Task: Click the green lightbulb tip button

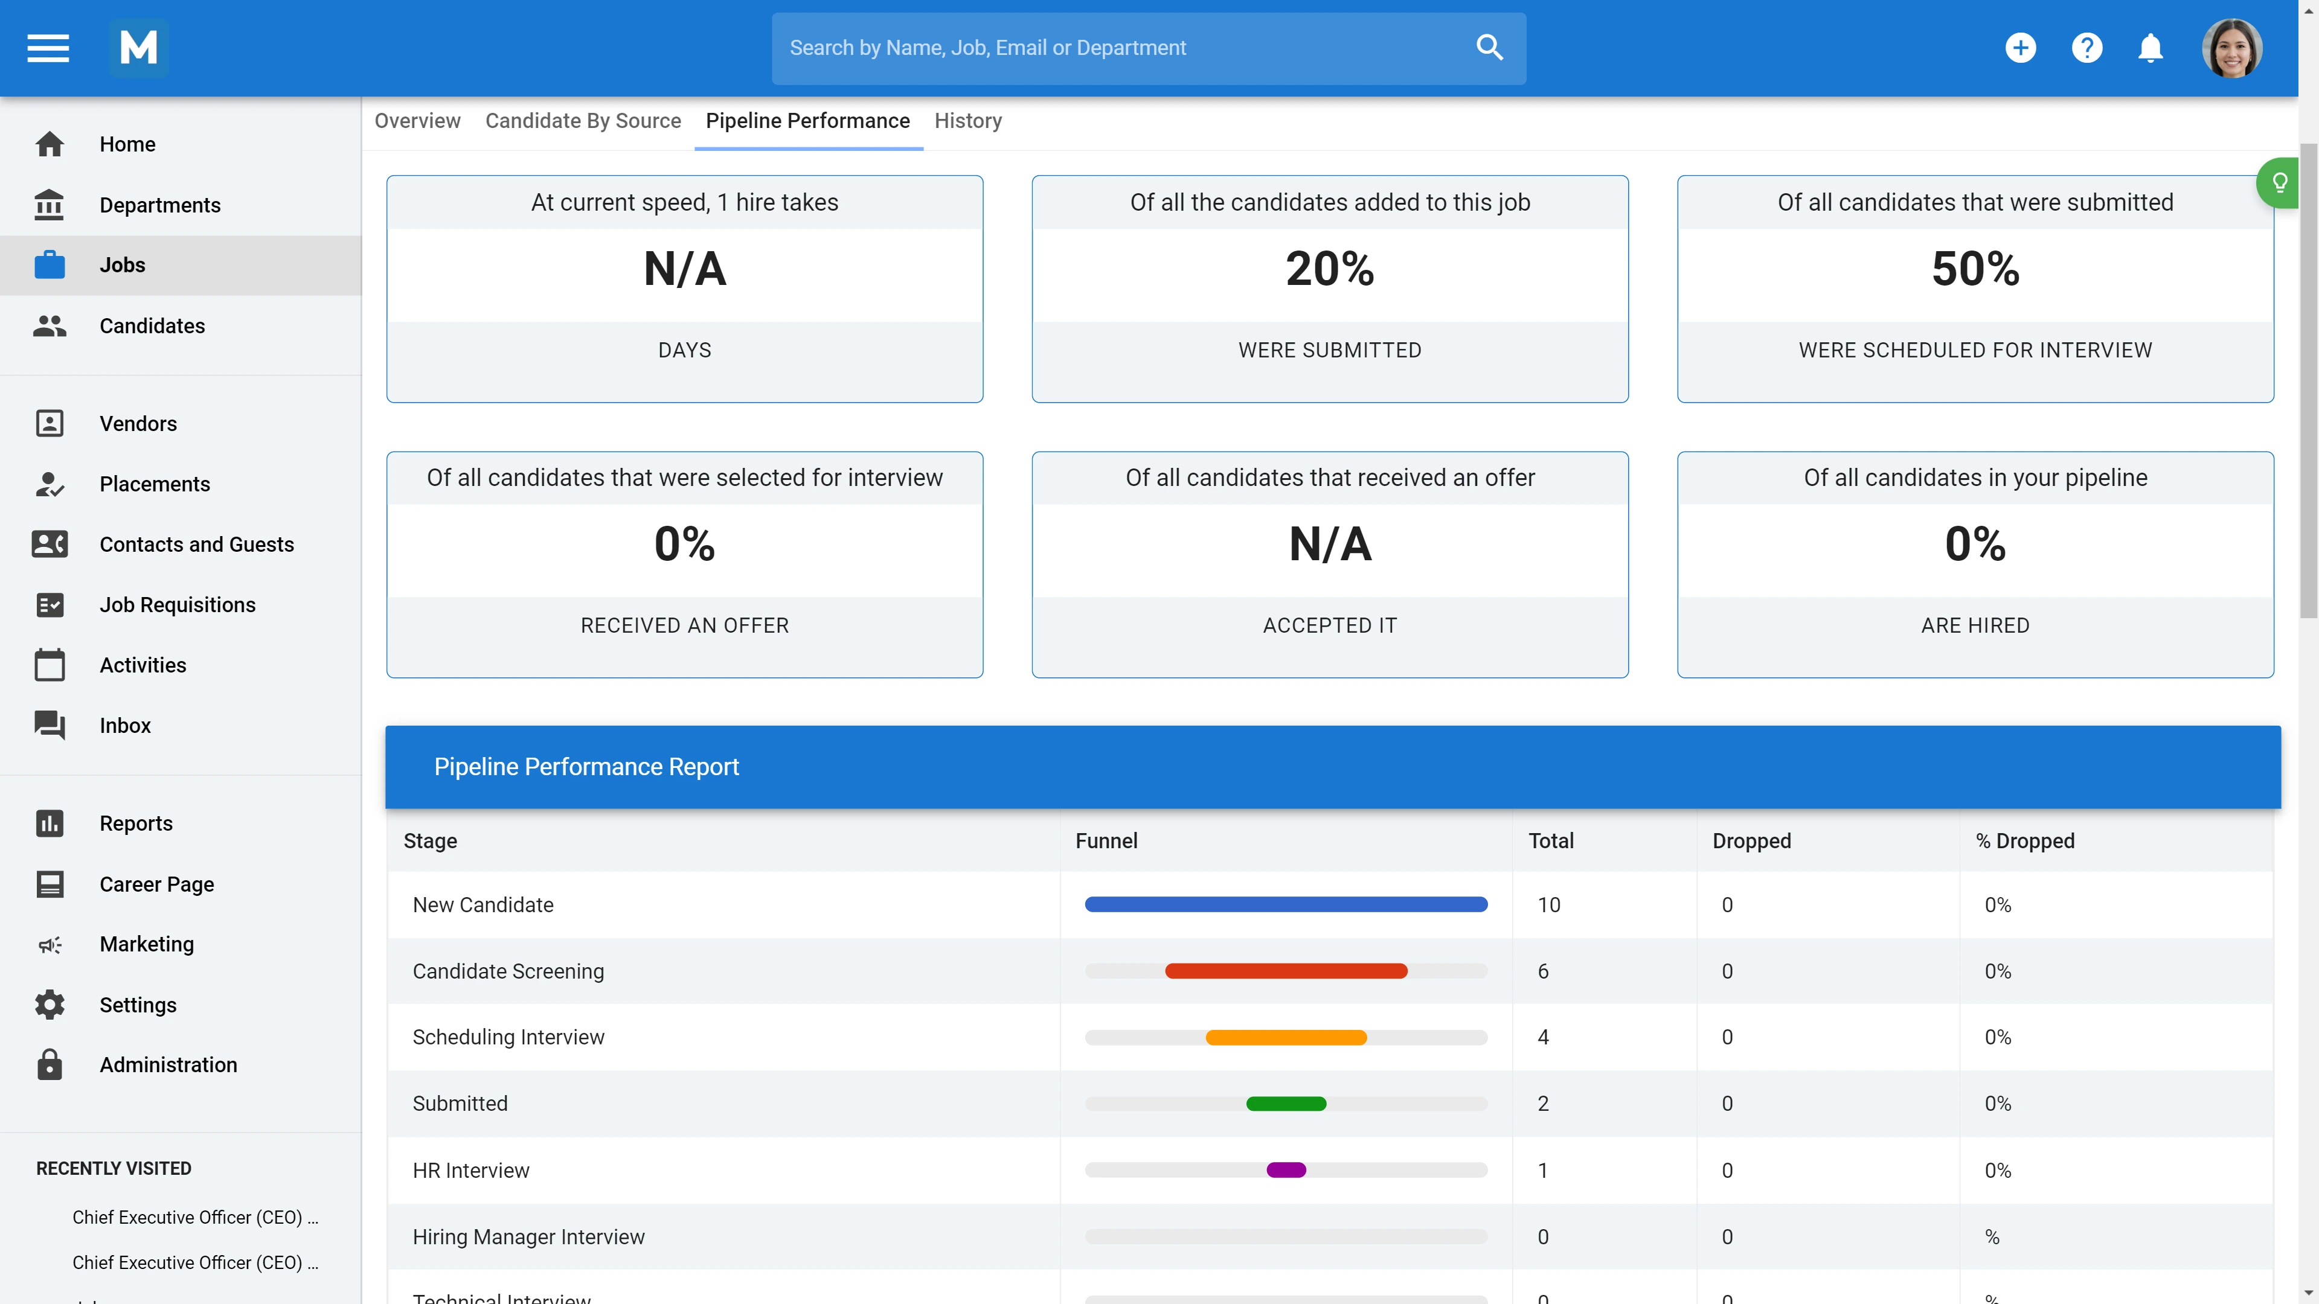Action: pos(2279,184)
